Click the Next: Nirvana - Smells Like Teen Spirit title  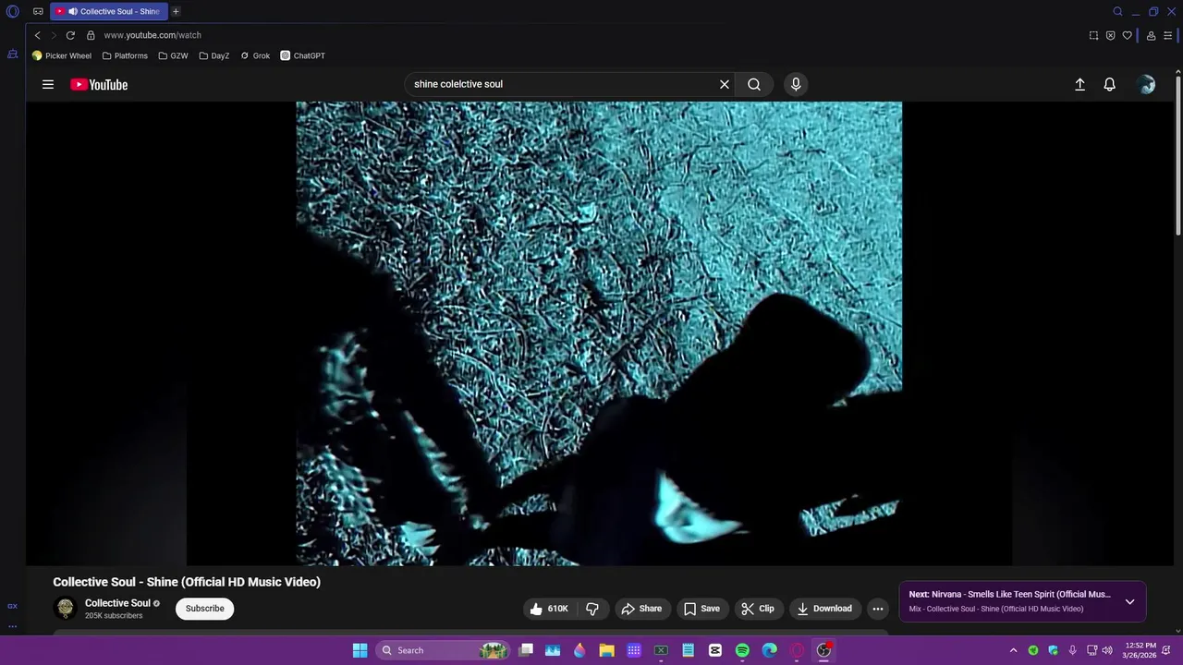click(1009, 595)
